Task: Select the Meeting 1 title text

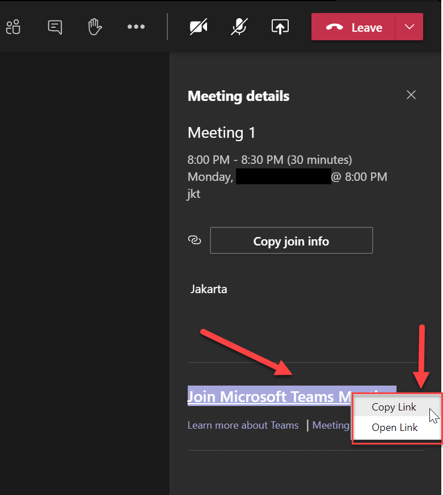Action: 221,133
